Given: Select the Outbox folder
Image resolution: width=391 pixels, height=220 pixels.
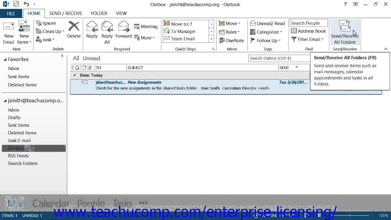Looking at the screenshot, I should point(34,148).
